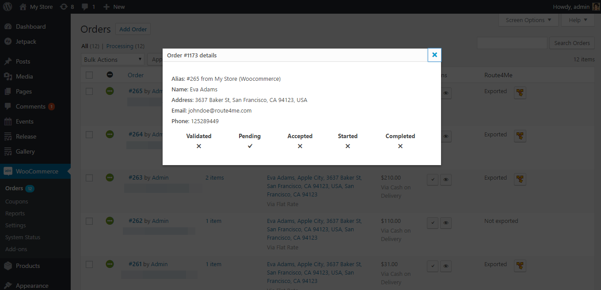Screen dimensions: 601x290
Task: Click the Add Order button
Action: (x=133, y=29)
